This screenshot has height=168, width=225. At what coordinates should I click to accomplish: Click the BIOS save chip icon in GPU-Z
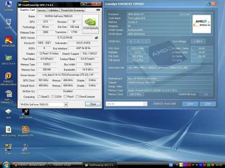96,38
